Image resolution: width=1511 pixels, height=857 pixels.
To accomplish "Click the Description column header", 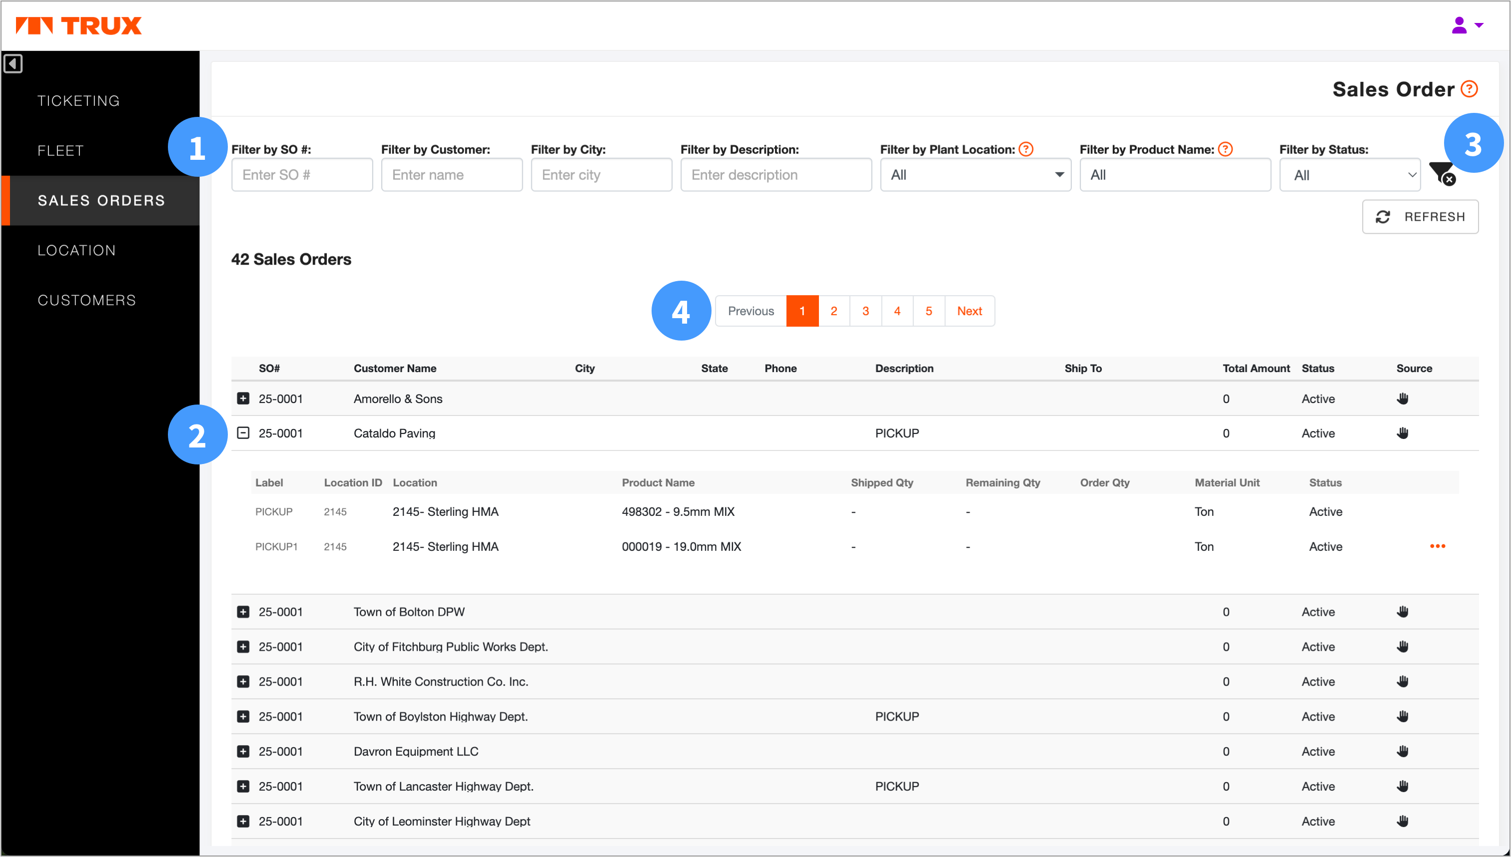I will click(x=904, y=369).
